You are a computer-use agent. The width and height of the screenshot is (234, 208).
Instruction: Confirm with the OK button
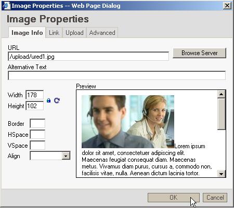(x=174, y=198)
